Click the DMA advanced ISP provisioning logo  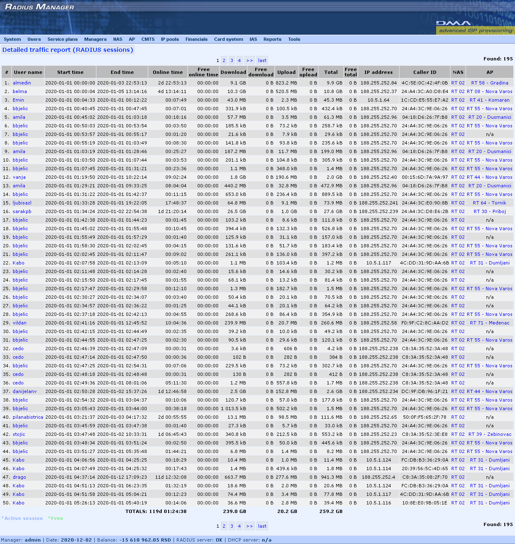(475, 27)
